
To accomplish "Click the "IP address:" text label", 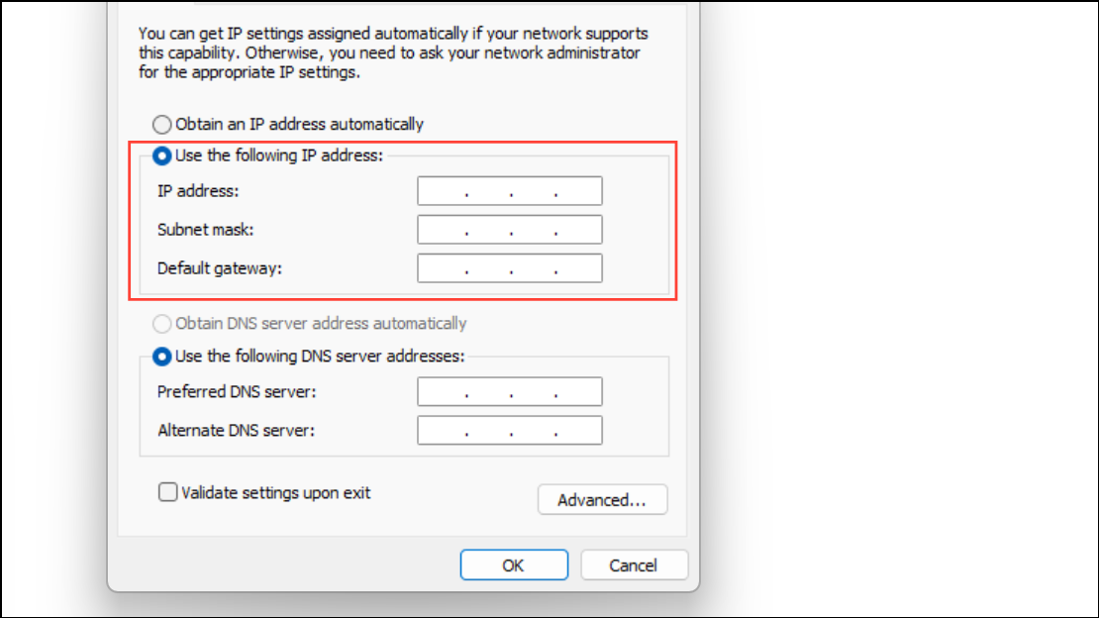I will click(198, 191).
